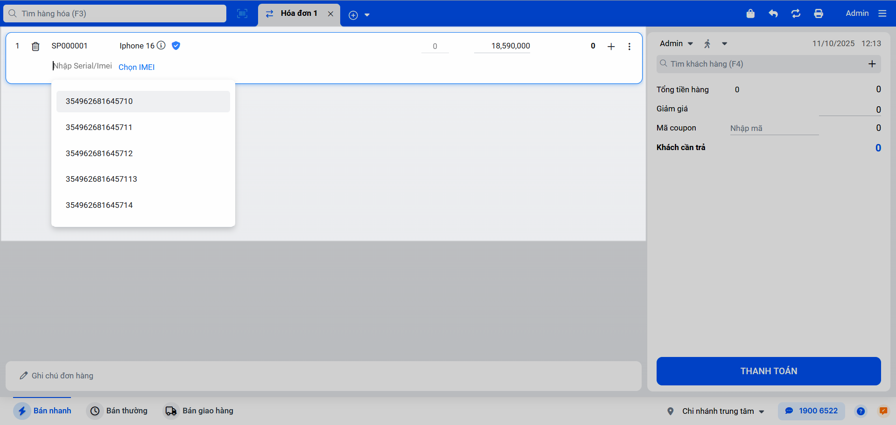Click the 18,590,000 unit price field
The image size is (896, 425).
tap(502, 46)
